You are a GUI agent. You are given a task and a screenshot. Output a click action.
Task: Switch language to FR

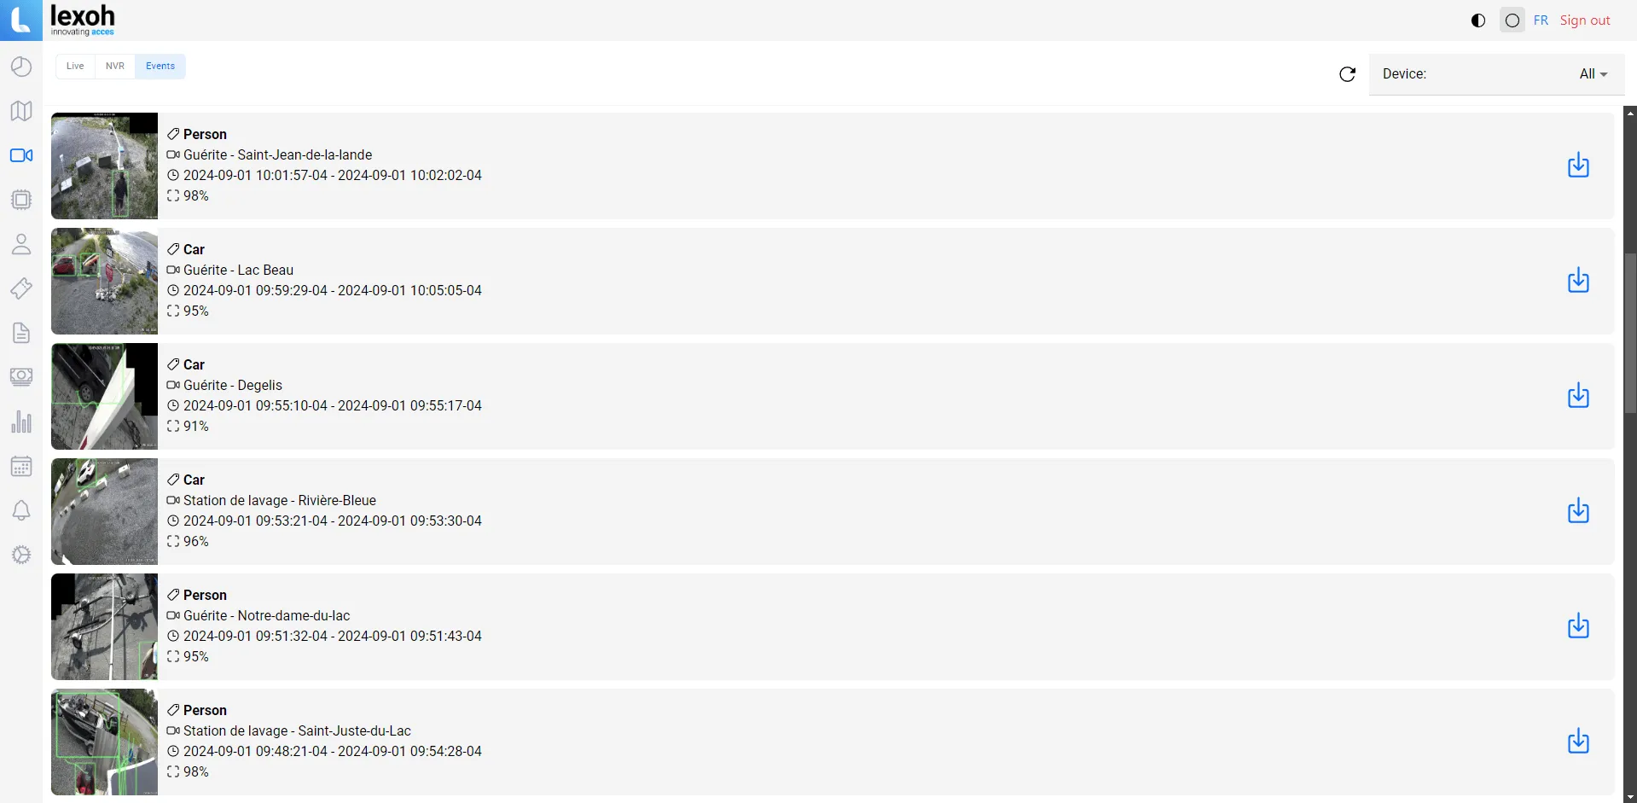pyautogui.click(x=1541, y=20)
